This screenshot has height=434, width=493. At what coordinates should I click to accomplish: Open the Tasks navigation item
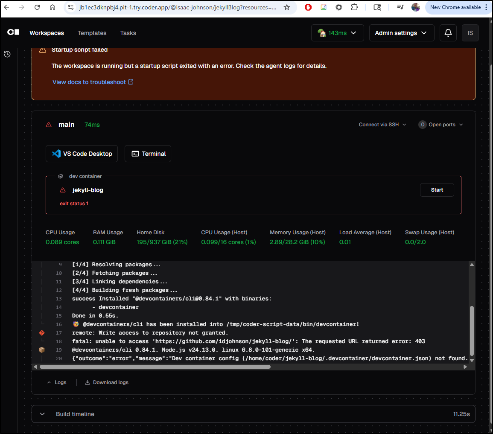[128, 33]
